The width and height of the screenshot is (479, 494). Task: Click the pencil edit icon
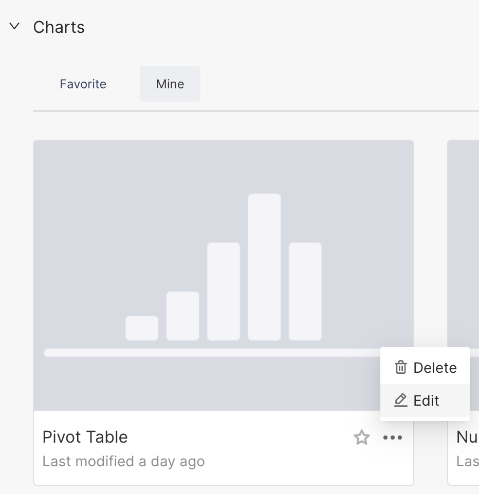coord(401,400)
